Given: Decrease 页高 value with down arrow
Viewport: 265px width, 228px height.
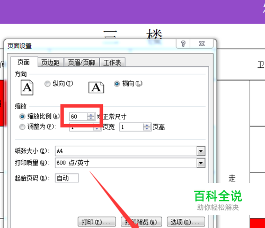Looking at the screenshot, I should point(147,129).
